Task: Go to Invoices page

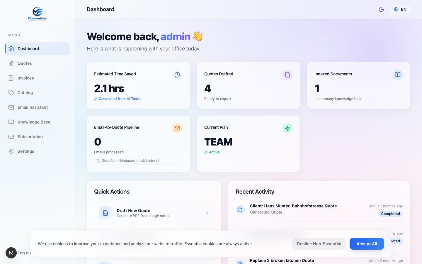Action: (x=38, y=78)
